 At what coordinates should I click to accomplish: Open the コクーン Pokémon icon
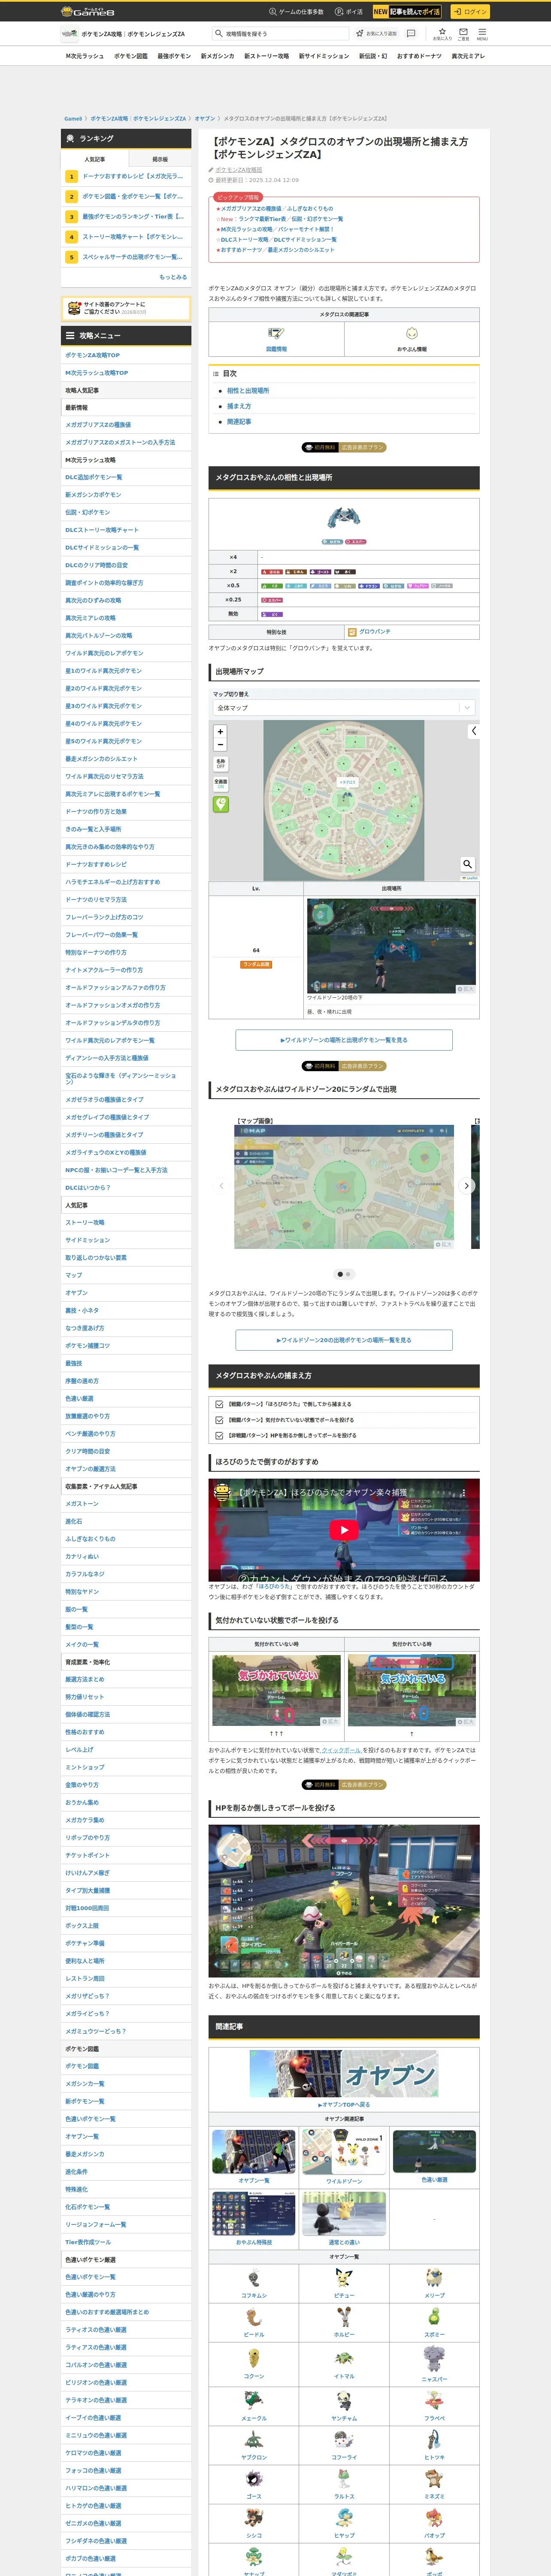pyautogui.click(x=254, y=2360)
